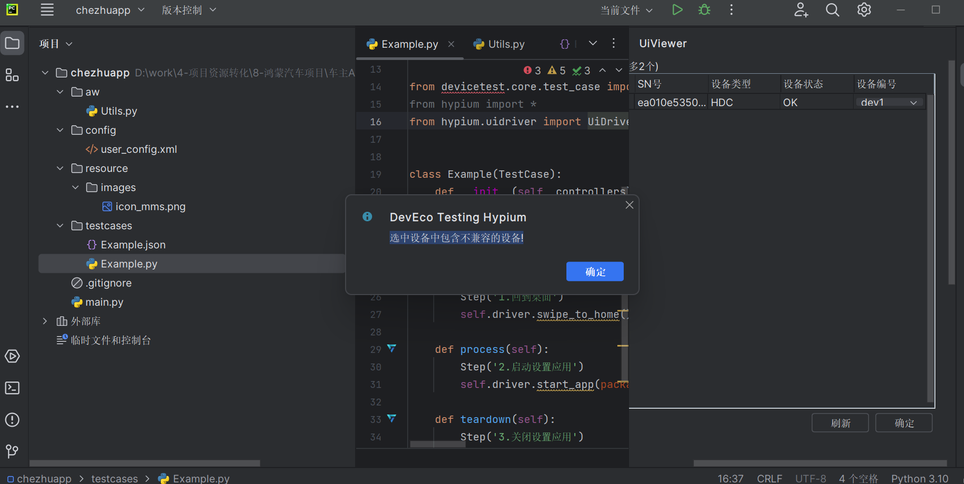The image size is (964, 484).
Task: Open the add collaborator icon
Action: 801,10
